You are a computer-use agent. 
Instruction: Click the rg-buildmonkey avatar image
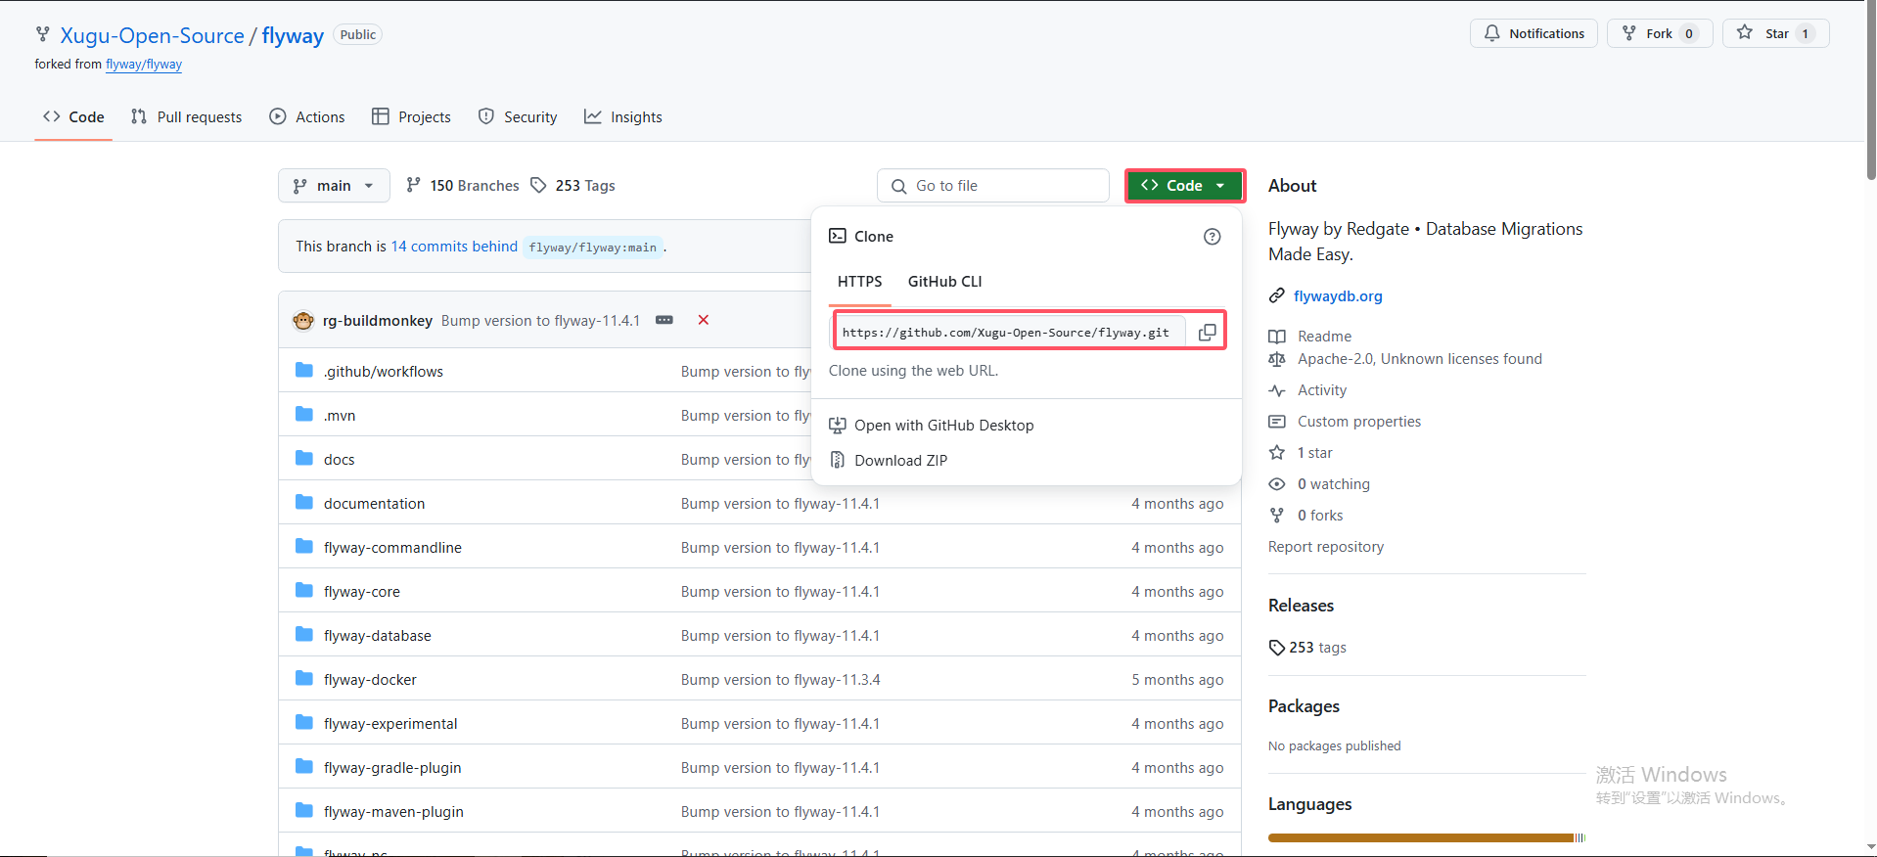tap(303, 321)
